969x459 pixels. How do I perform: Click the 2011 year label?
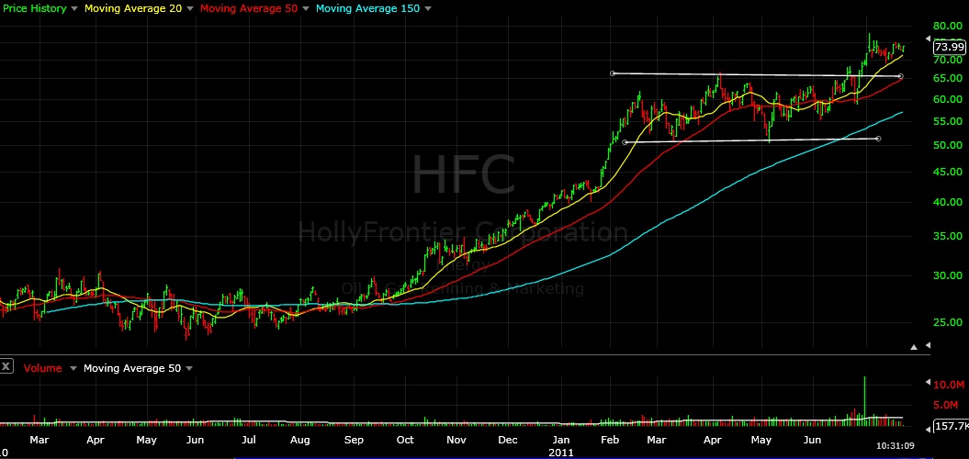[561, 453]
